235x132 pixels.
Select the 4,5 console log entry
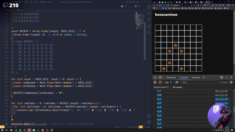pos(159,115)
